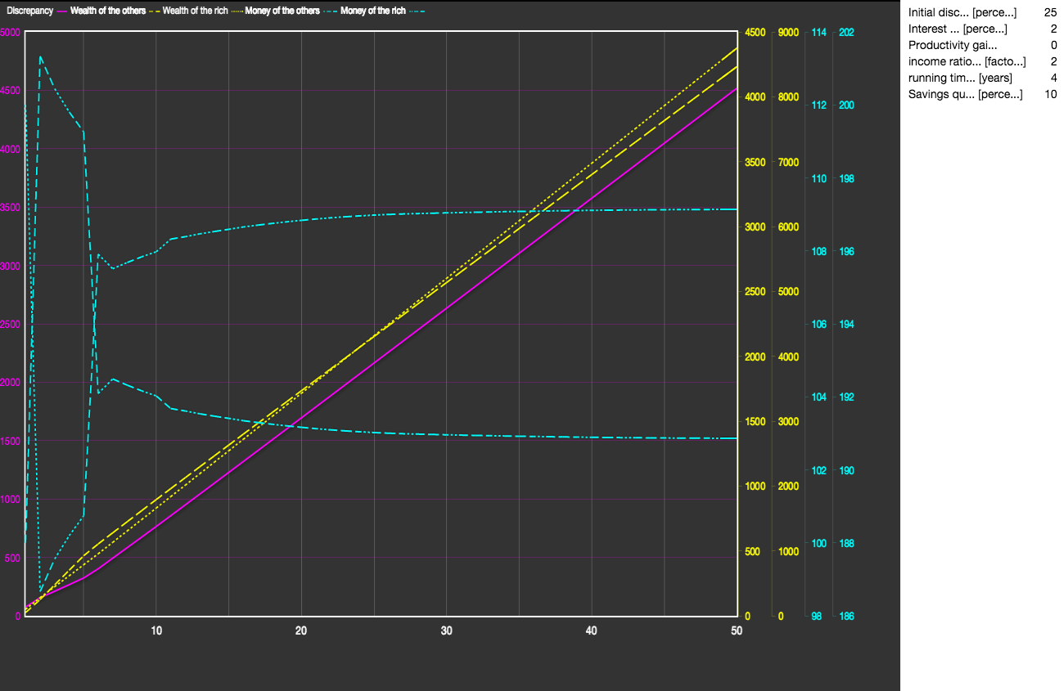Viewport: 1064px width, 691px height.
Task: Select the Money of the rich legend entry
Action: coord(373,11)
